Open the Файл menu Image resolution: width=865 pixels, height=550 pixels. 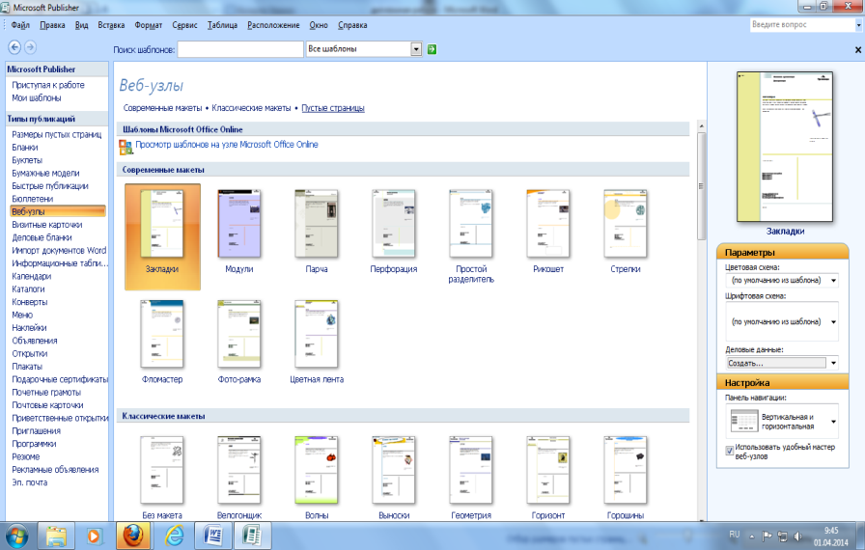(x=20, y=25)
